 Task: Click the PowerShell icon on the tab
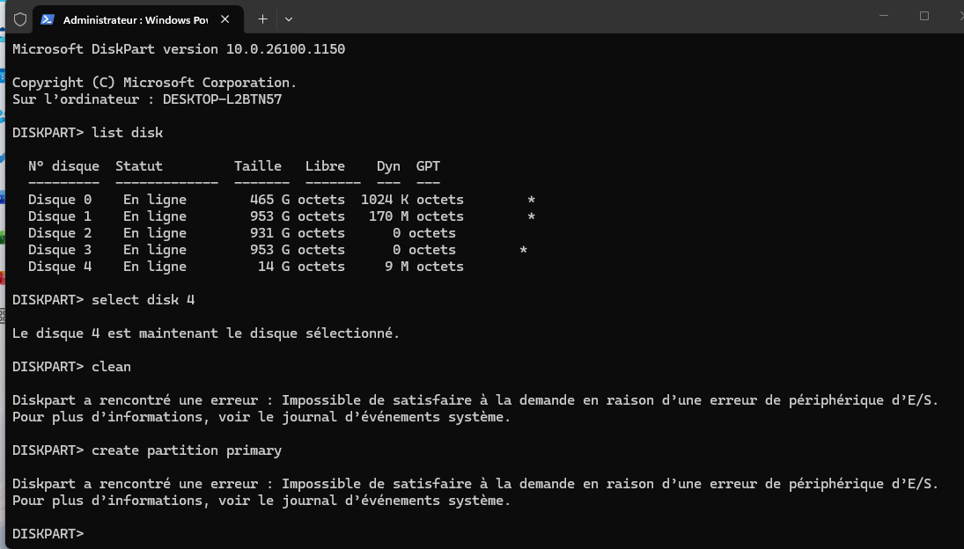point(48,18)
